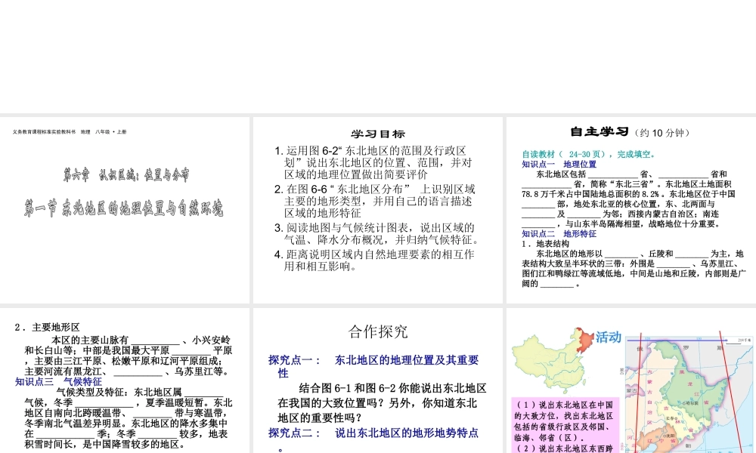Click the line 自读教材（24-30页），完成填空
This screenshot has height=453, width=756.
[x=589, y=154]
